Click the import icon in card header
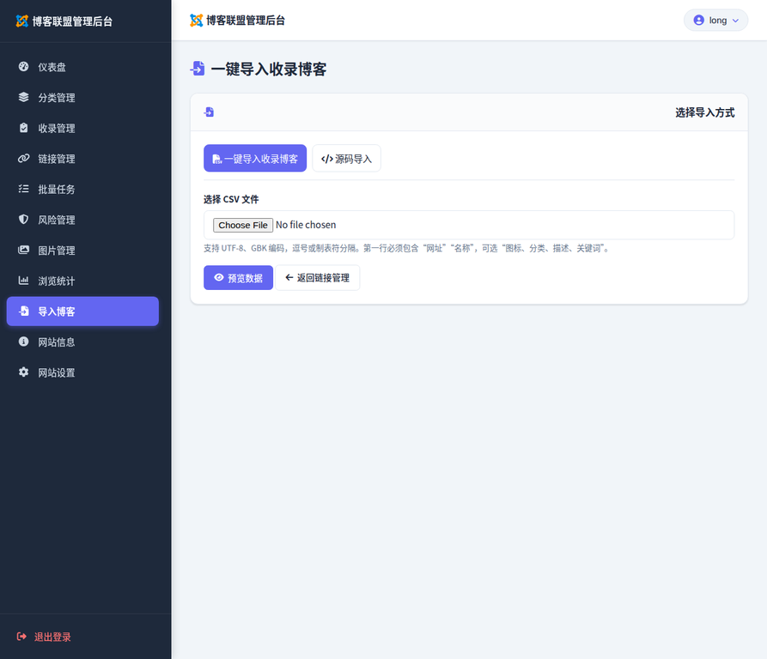 coord(209,112)
